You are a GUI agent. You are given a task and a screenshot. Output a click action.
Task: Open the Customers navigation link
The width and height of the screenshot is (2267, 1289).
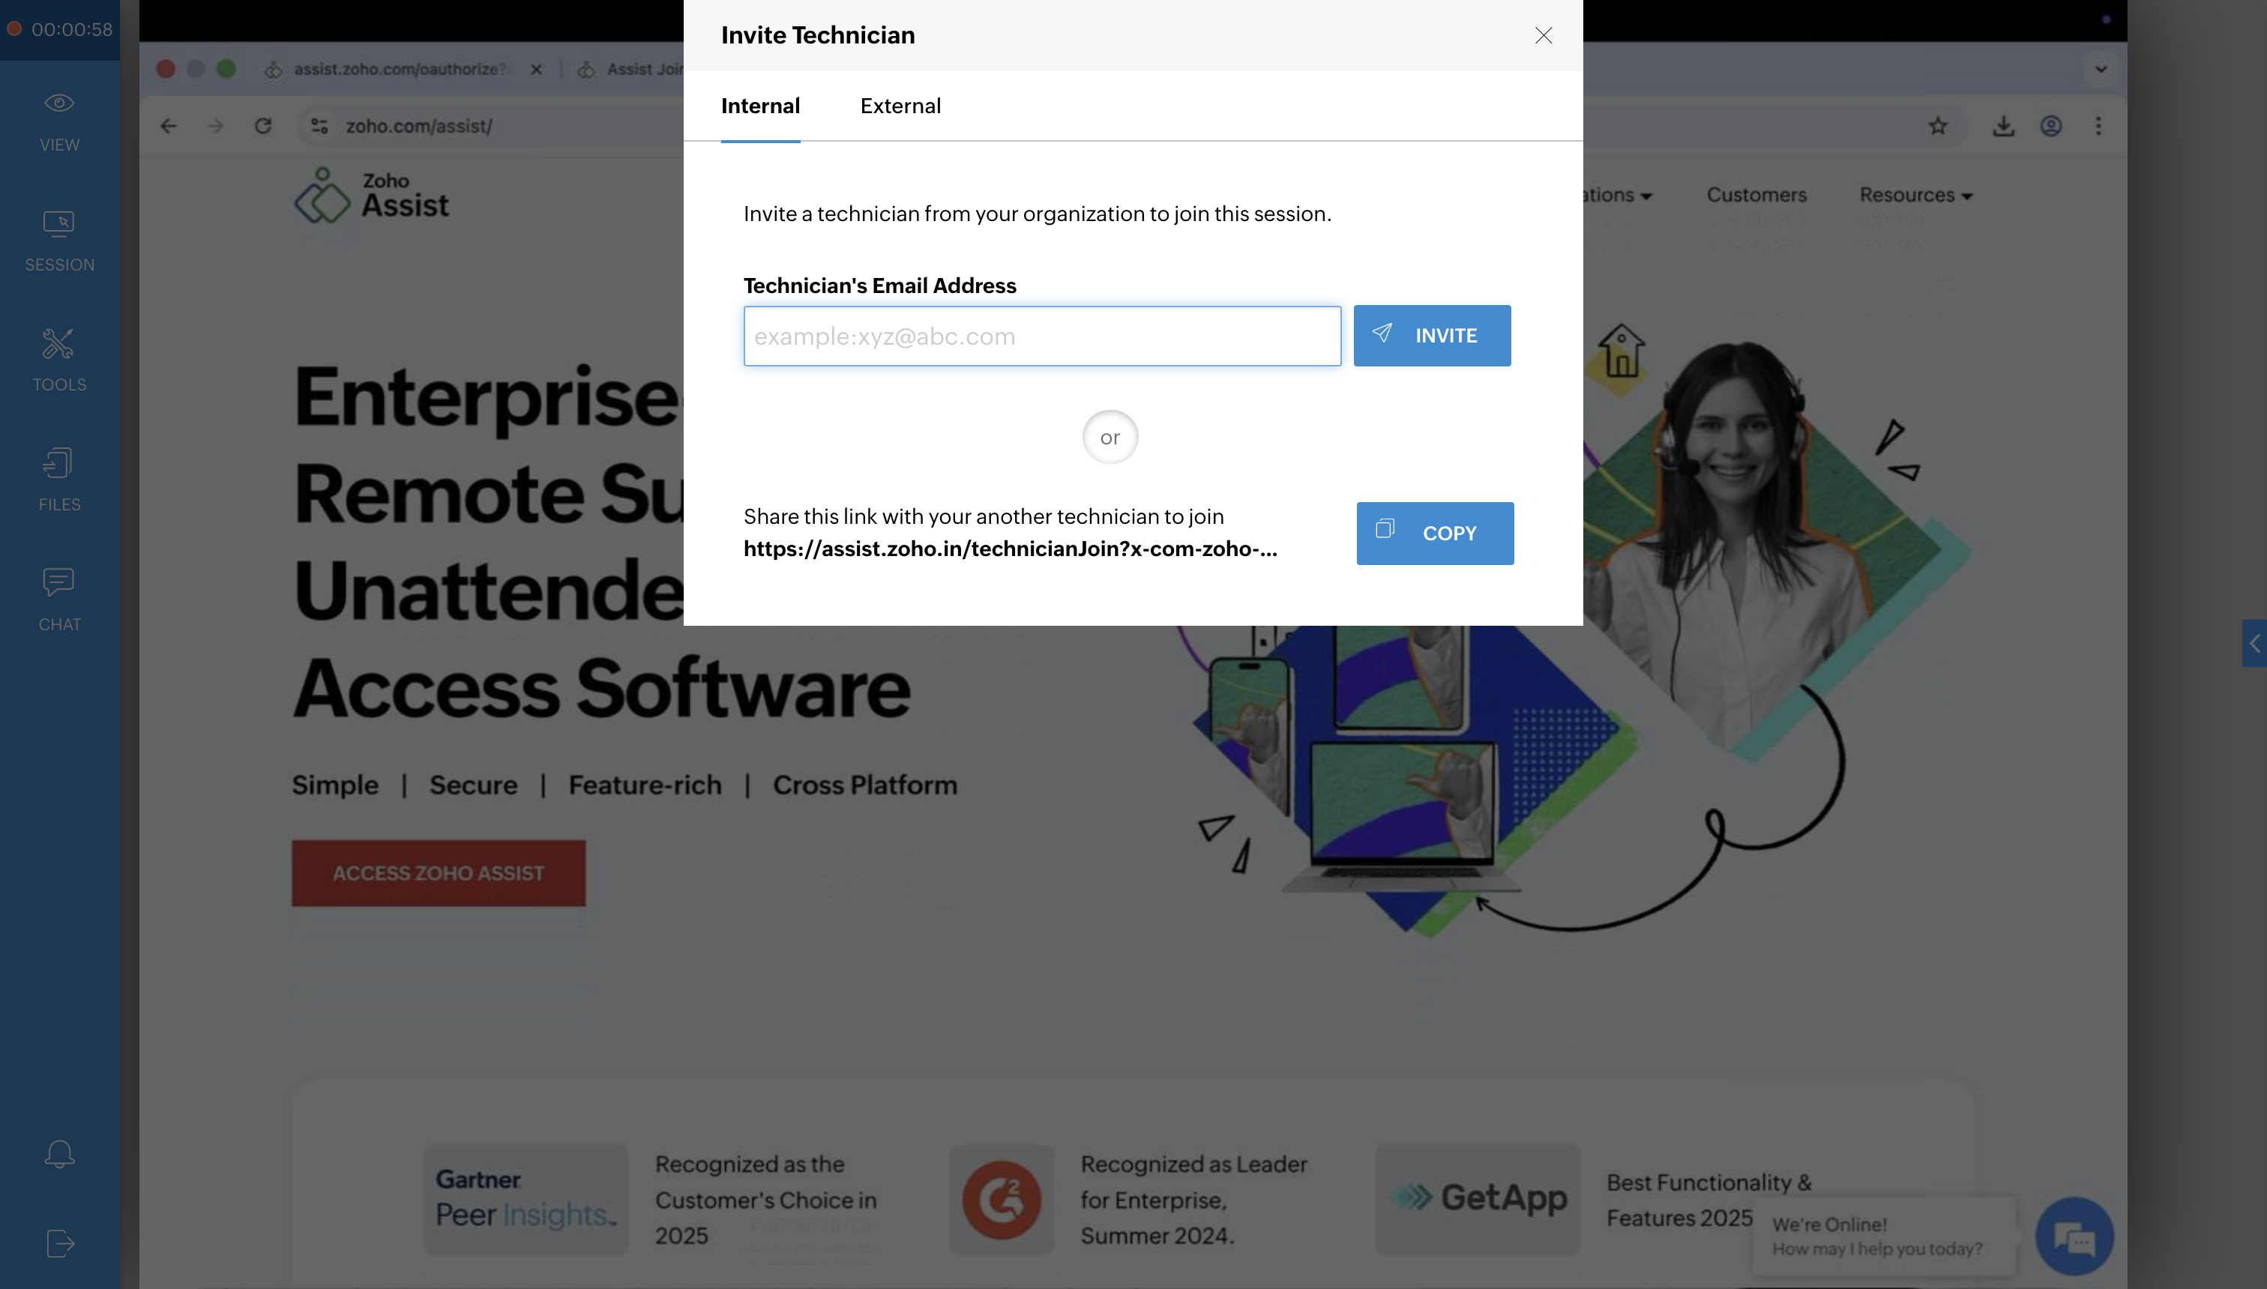(1756, 195)
